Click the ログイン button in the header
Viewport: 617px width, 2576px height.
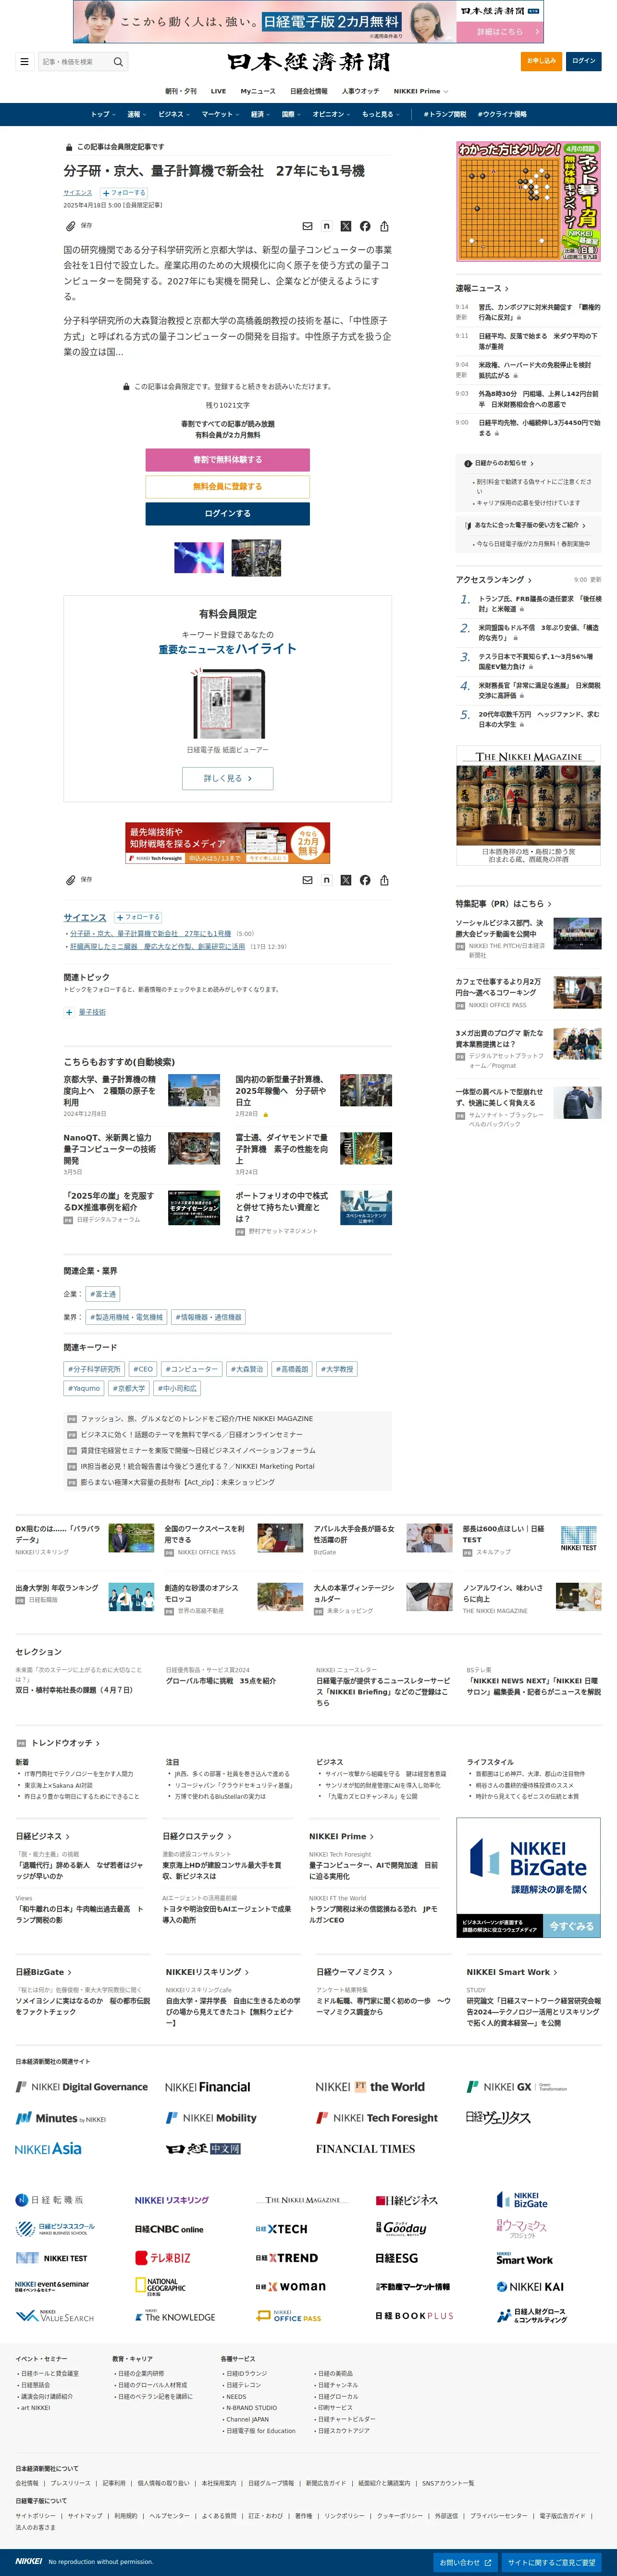[x=584, y=61]
